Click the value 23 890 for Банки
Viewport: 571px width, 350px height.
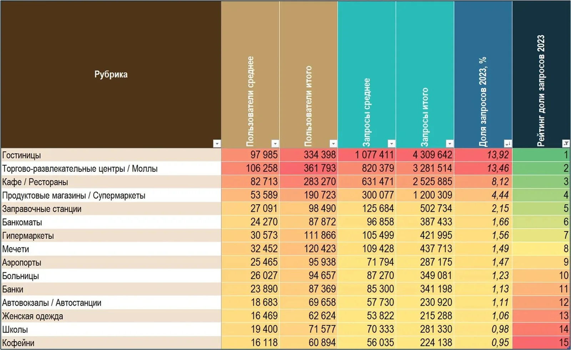click(250, 289)
